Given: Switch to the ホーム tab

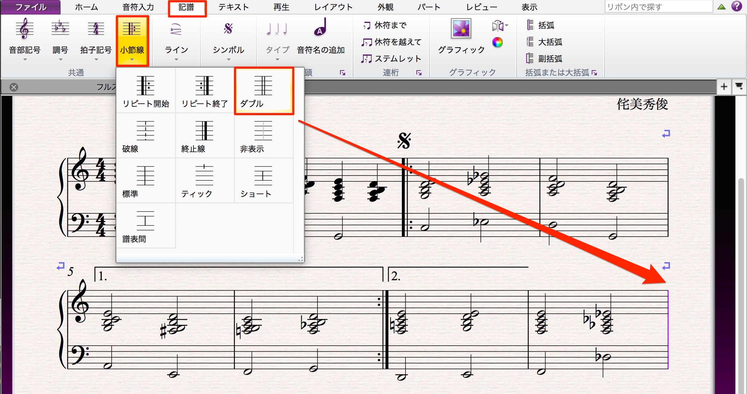Looking at the screenshot, I should pyautogui.click(x=87, y=7).
